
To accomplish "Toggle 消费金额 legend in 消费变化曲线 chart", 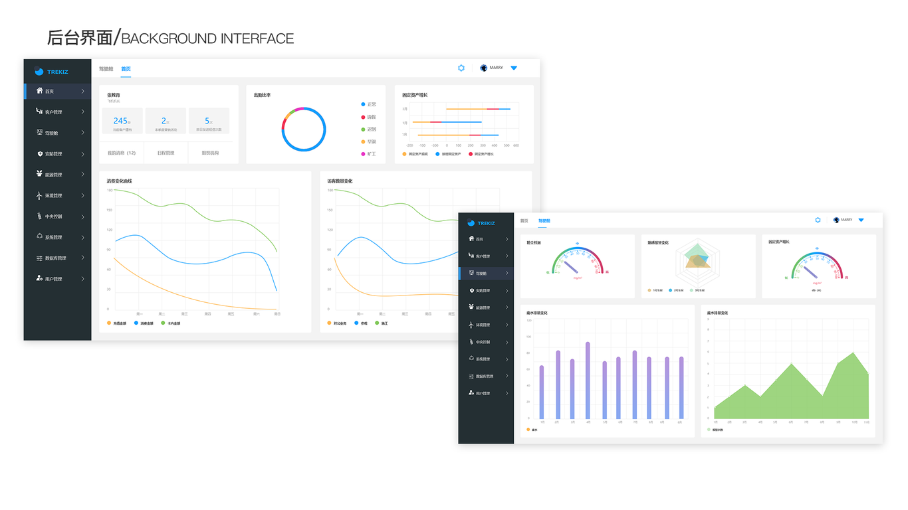I will [144, 323].
